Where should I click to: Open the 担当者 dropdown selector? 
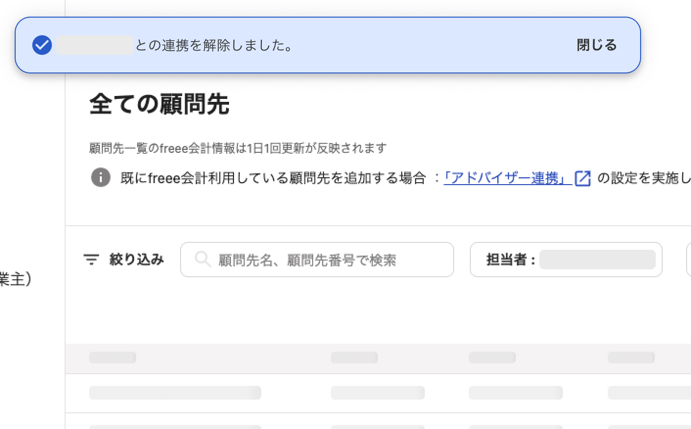[x=566, y=260]
